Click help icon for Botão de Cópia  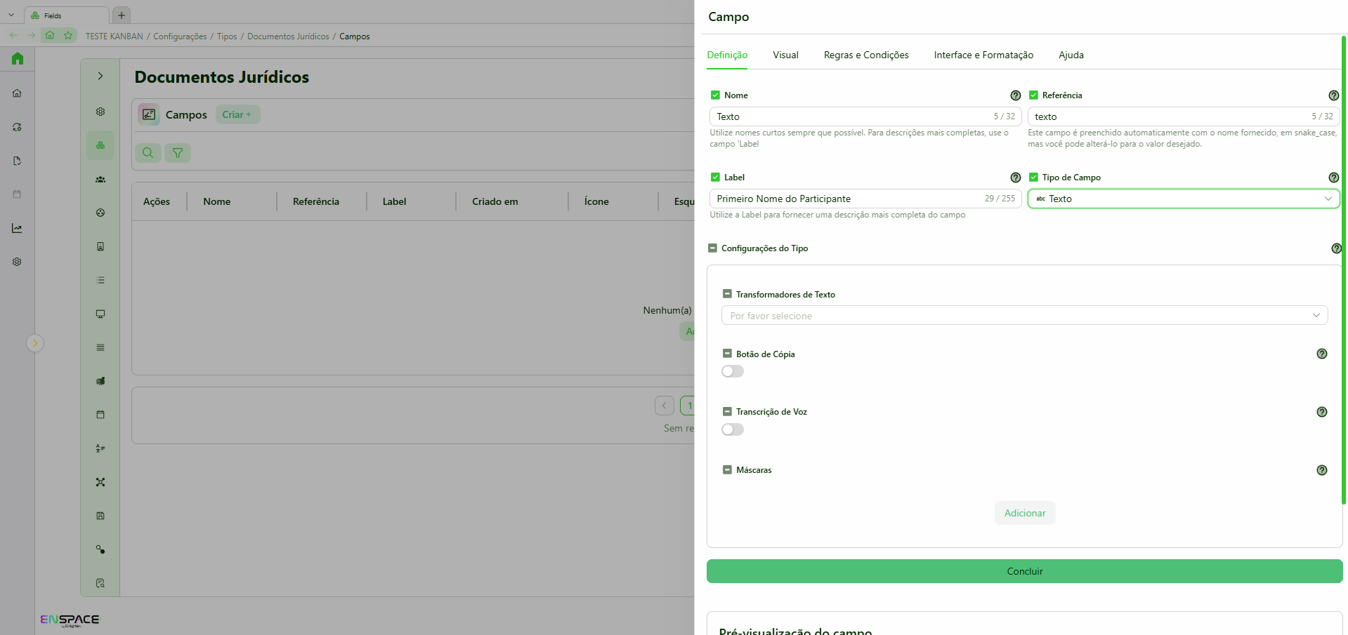[x=1321, y=354]
